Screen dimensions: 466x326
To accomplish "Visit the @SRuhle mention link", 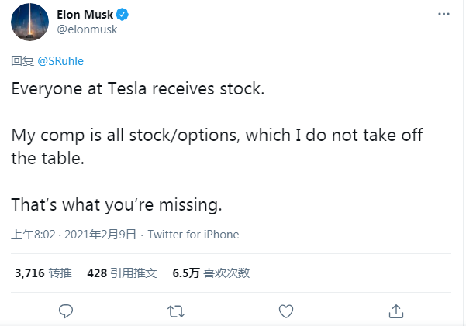I will [x=60, y=61].
